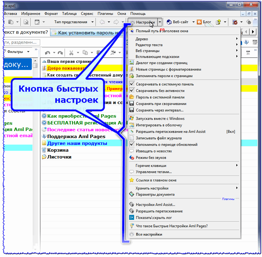Toggle Разрешить перетаскивание на Aml Assist
262x257 pixels.
pos(184,132)
